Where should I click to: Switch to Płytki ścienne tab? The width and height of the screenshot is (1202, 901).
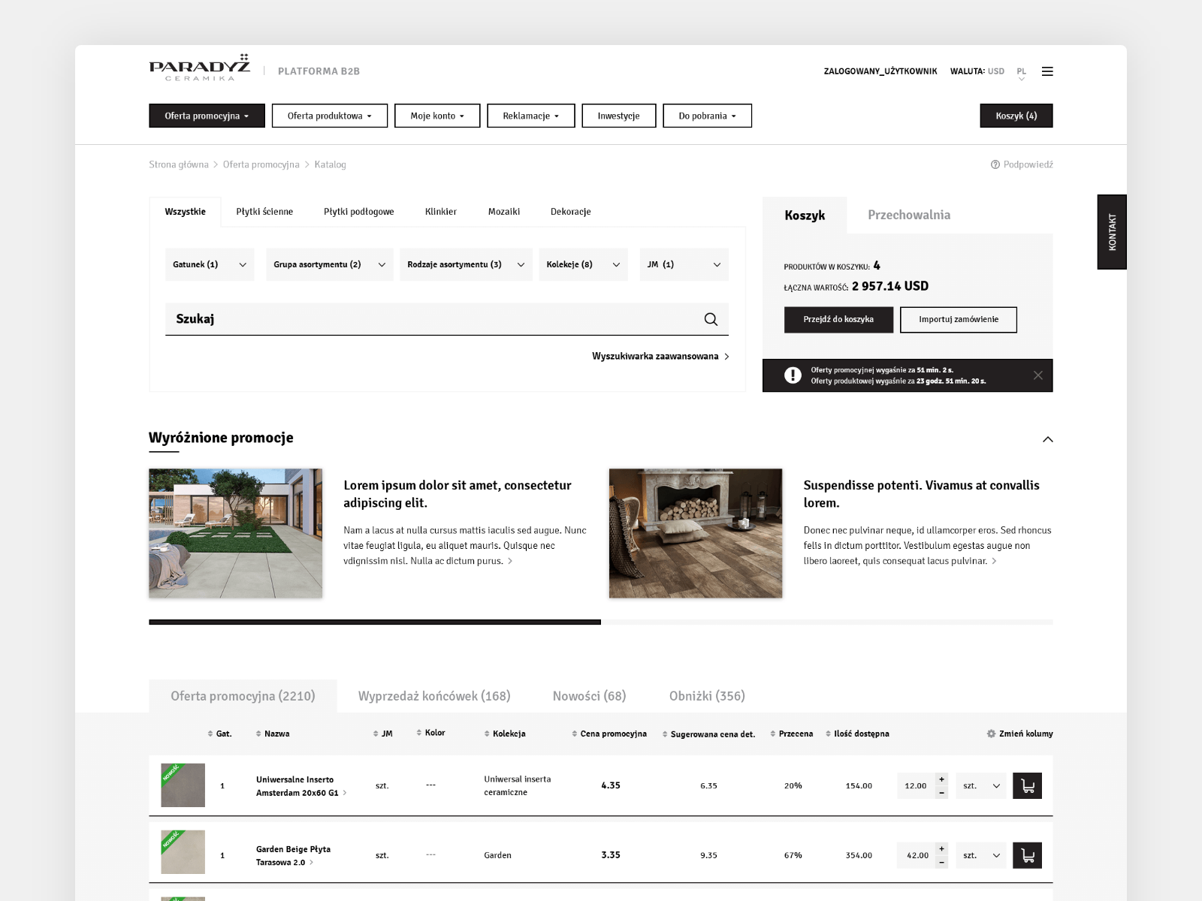point(264,212)
